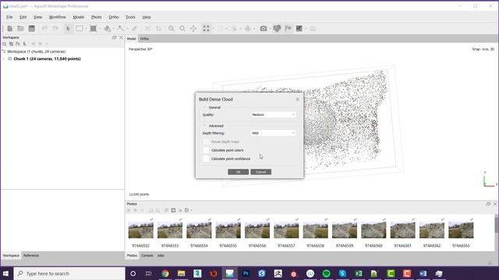
Task: Float the Workspace pane with undock icon
Action: pos(115,37)
